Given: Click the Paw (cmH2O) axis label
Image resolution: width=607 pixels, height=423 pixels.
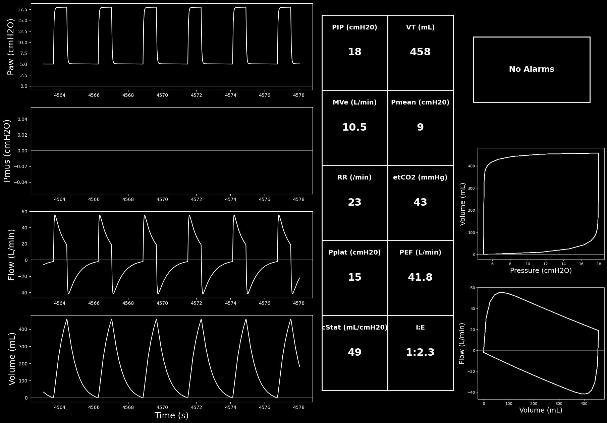Looking at the screenshot, I should (x=11, y=47).
